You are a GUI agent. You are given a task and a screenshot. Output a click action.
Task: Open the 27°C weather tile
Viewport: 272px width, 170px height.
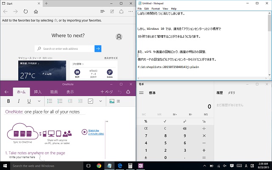click(x=42, y=71)
